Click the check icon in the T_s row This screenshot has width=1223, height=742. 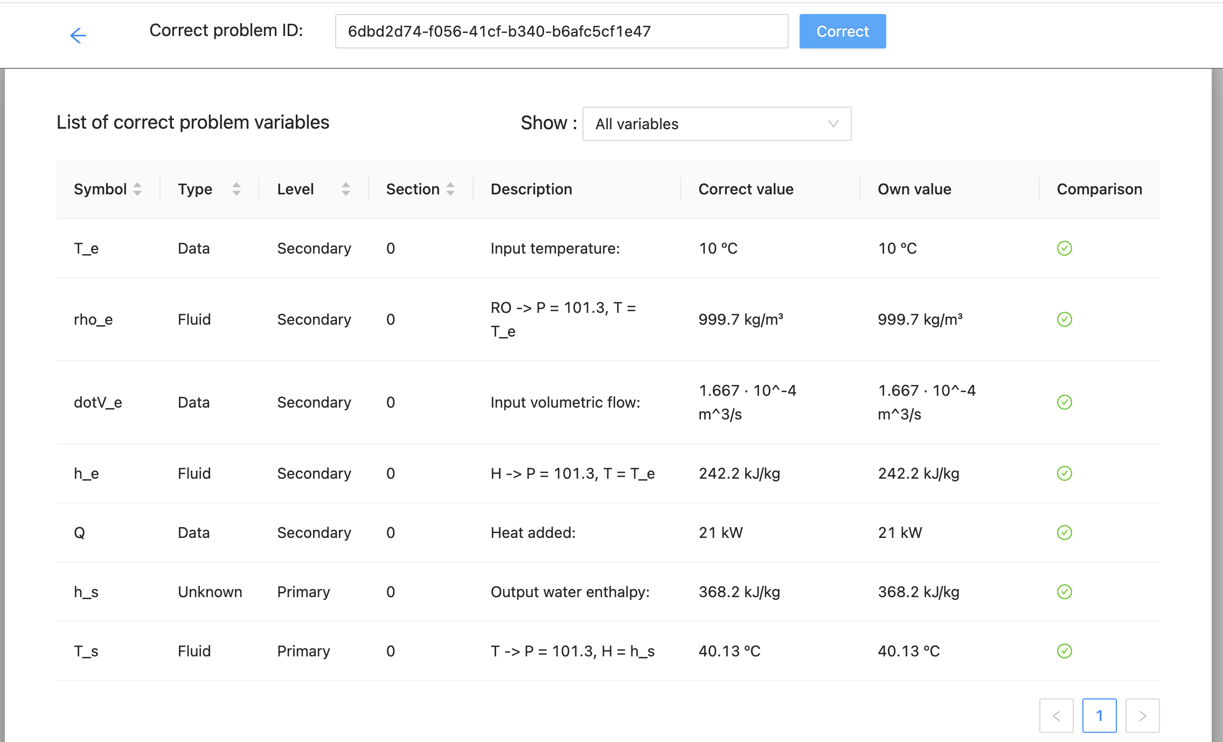coord(1064,651)
